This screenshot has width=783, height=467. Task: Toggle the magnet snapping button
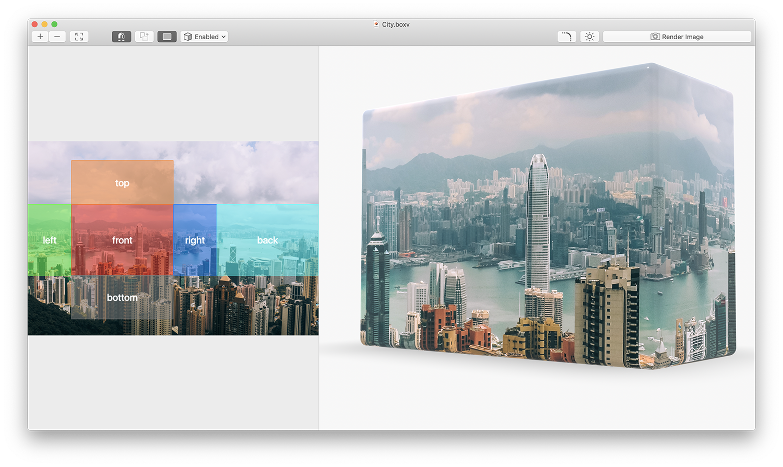[121, 37]
